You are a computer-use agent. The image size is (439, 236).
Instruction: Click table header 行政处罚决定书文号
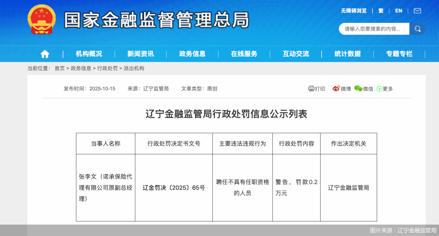(x=174, y=143)
